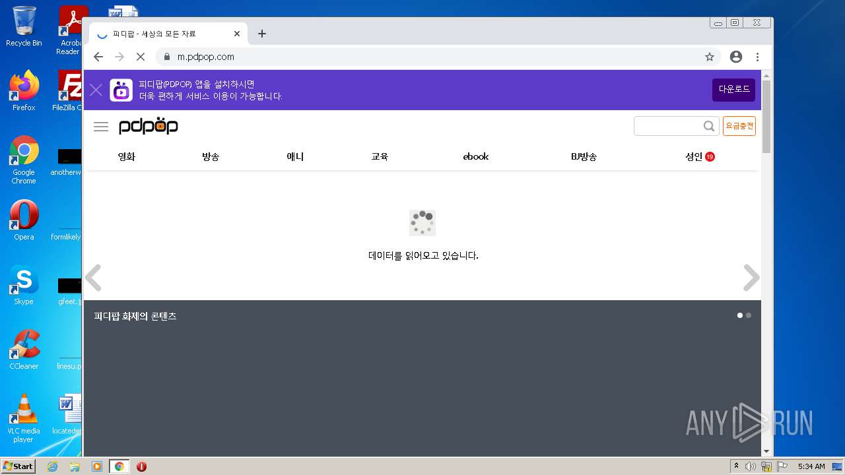
Task: Stop page loading with X button
Action: click(x=141, y=57)
